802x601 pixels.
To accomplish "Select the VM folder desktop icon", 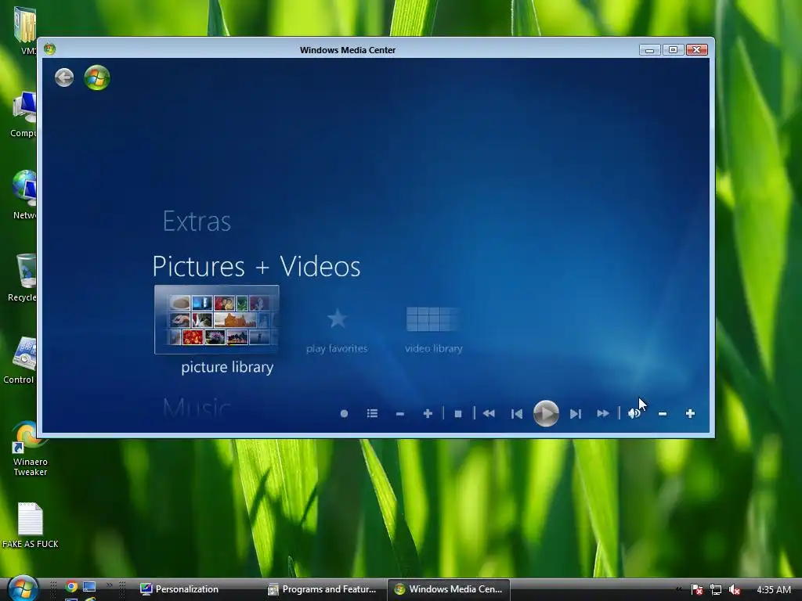I will point(26,31).
